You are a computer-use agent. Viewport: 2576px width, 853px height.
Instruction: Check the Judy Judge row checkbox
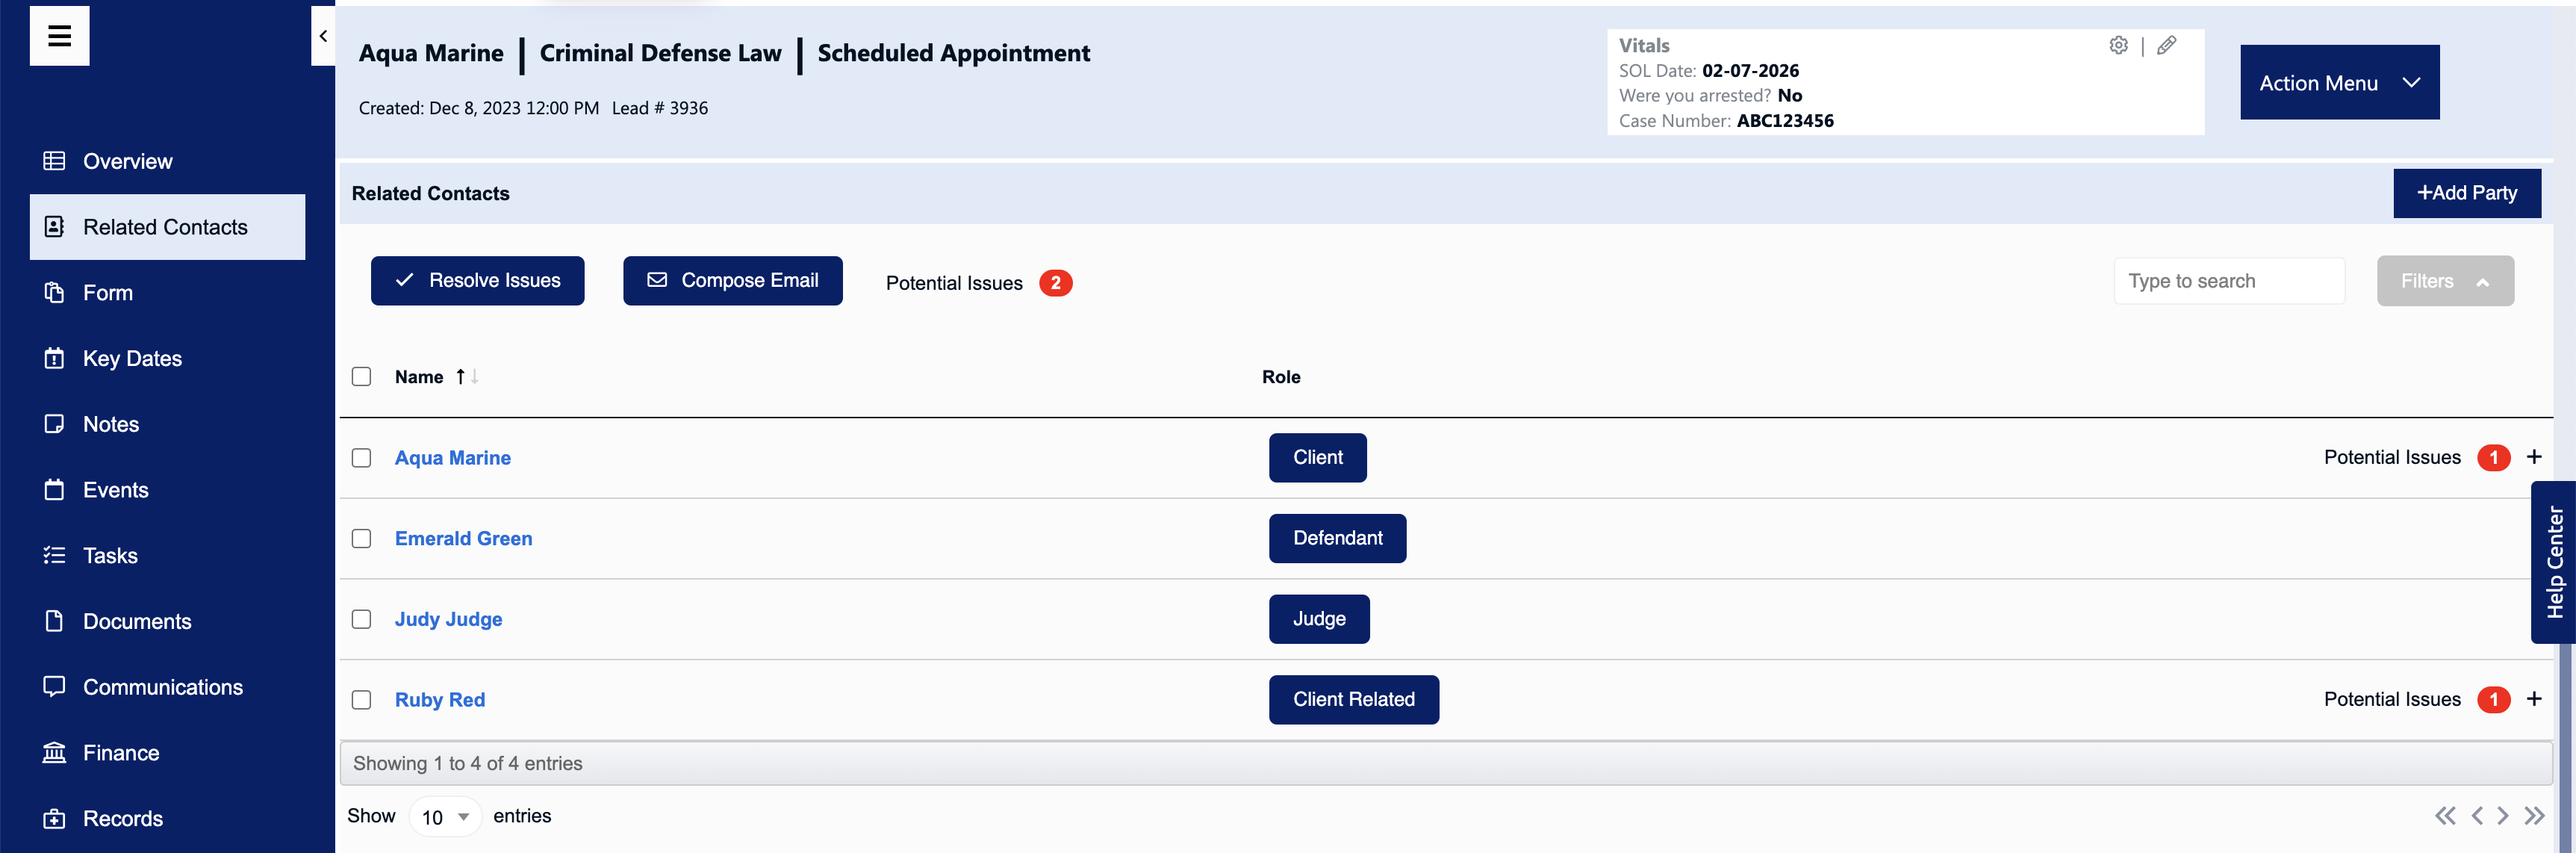[362, 619]
